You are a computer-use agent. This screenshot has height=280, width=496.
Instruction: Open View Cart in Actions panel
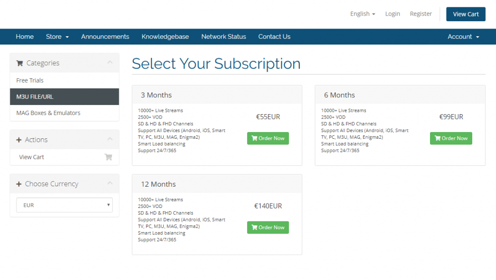click(x=64, y=157)
